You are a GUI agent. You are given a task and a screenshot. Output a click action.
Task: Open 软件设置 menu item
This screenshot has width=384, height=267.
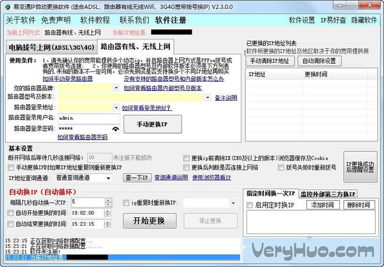pyautogui.click(x=302, y=20)
